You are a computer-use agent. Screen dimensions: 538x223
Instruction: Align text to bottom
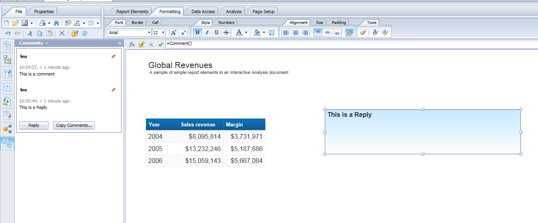(337, 33)
